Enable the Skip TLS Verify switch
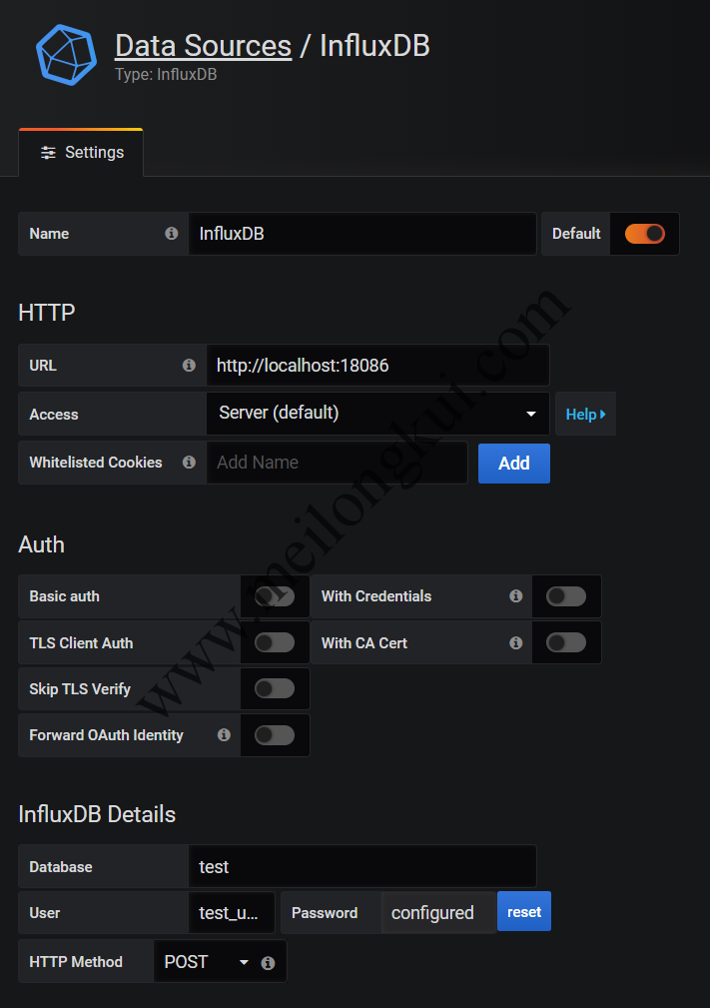The height and width of the screenshot is (1008, 710). (x=275, y=688)
